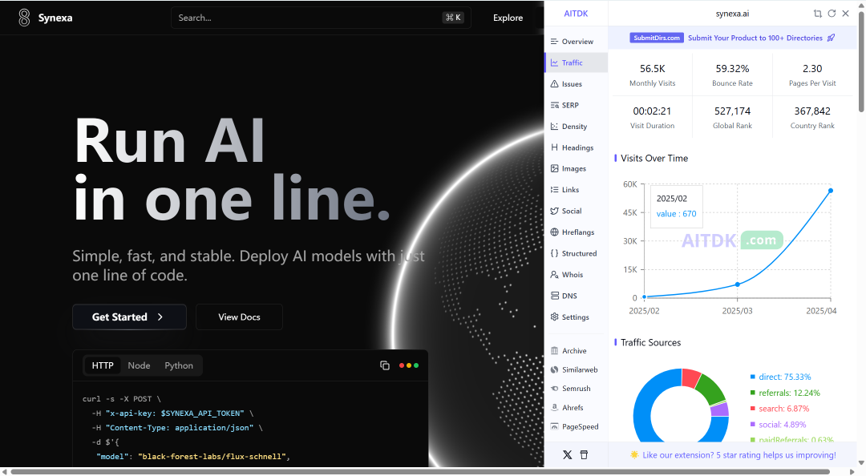Open the Social bird icon
Image resolution: width=866 pixels, height=476 pixels.
[555, 211]
